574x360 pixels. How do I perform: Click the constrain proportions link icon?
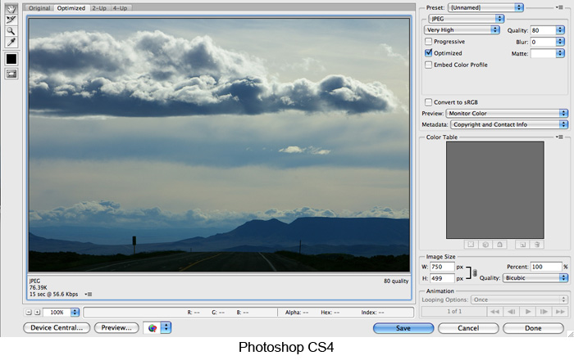[475, 272]
